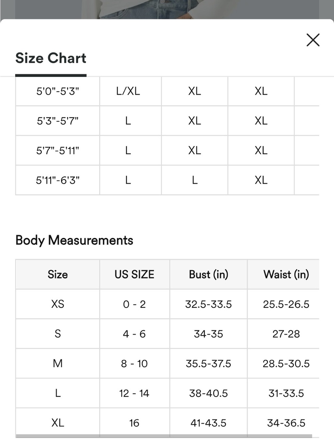
Task: Click the 32.5-33.5 bust measurement cell
Action: pyautogui.click(x=208, y=304)
